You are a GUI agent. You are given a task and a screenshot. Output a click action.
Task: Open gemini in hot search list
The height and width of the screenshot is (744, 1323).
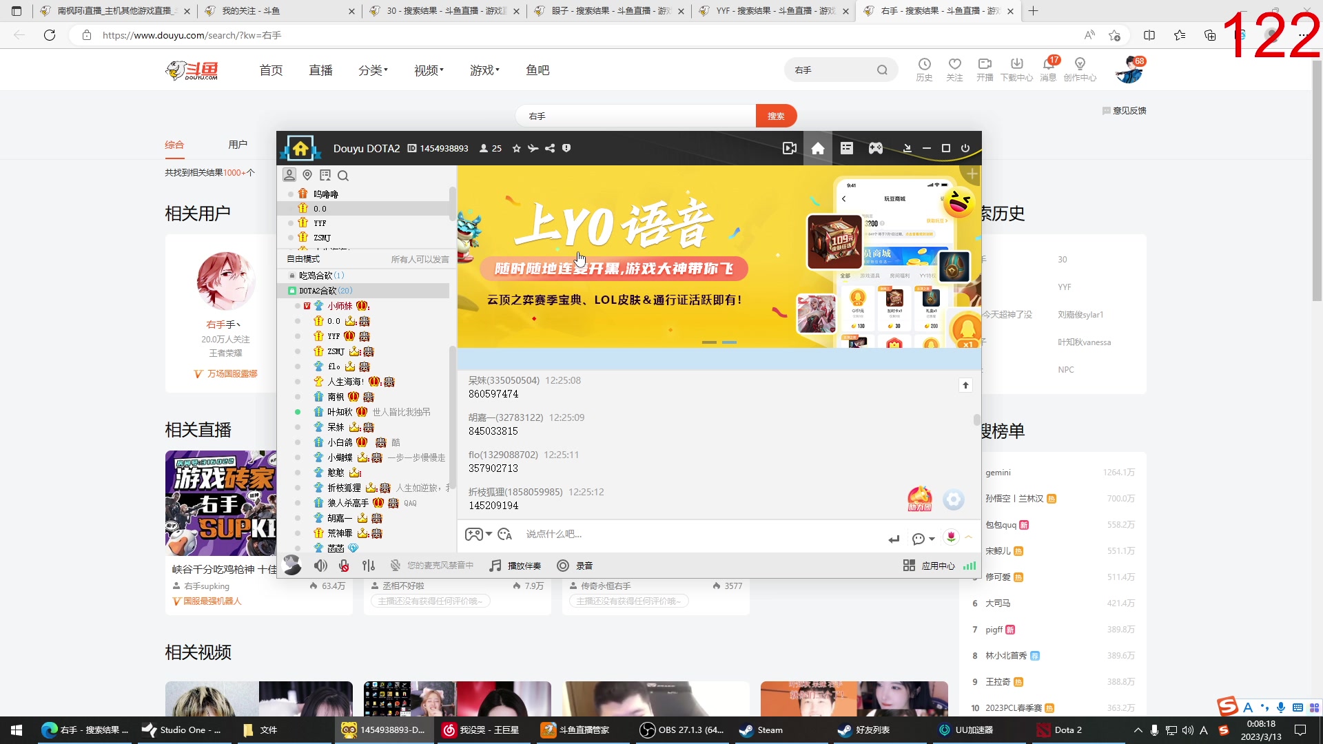pos(998,473)
